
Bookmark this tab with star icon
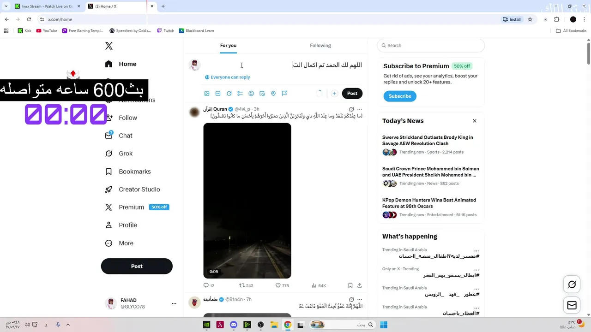(x=530, y=19)
